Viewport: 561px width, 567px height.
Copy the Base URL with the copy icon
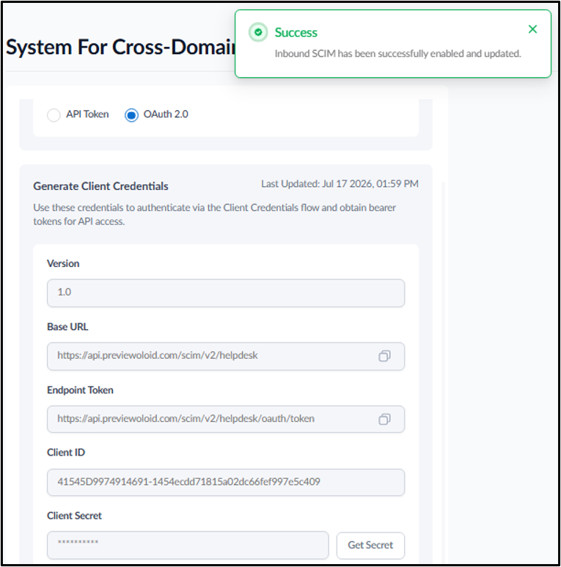click(384, 356)
